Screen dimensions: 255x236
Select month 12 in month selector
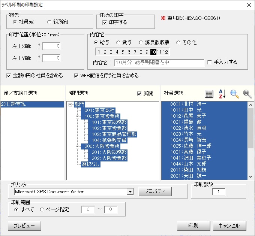165,52
